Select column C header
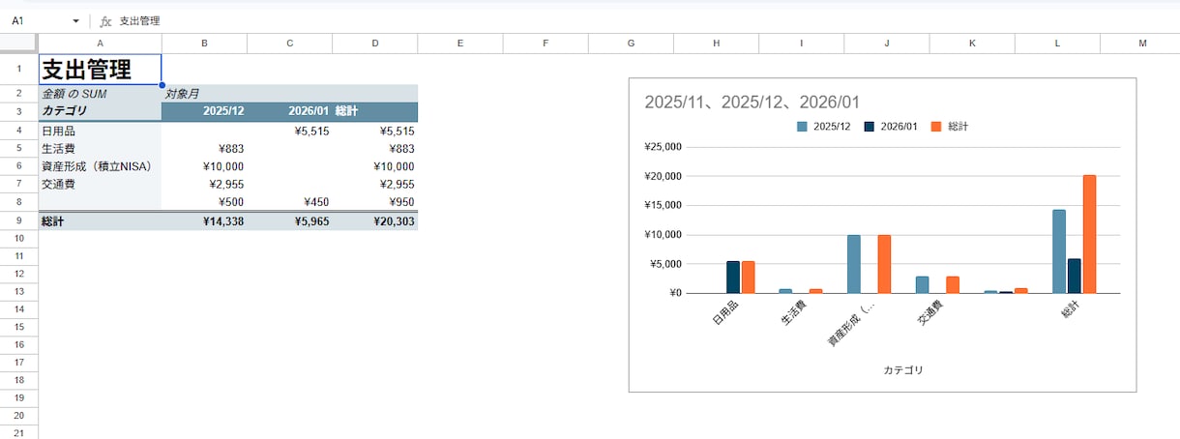The height and width of the screenshot is (439, 1180). pyautogui.click(x=289, y=43)
